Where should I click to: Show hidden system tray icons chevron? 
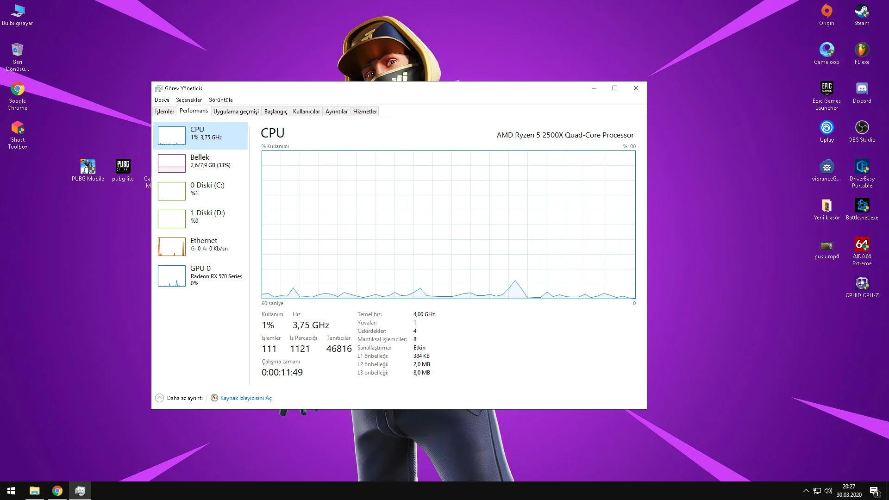[x=806, y=491]
